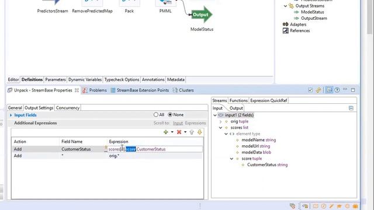The image size is (374, 210).
Task: Switch to the Editor tab
Action: coord(13,79)
